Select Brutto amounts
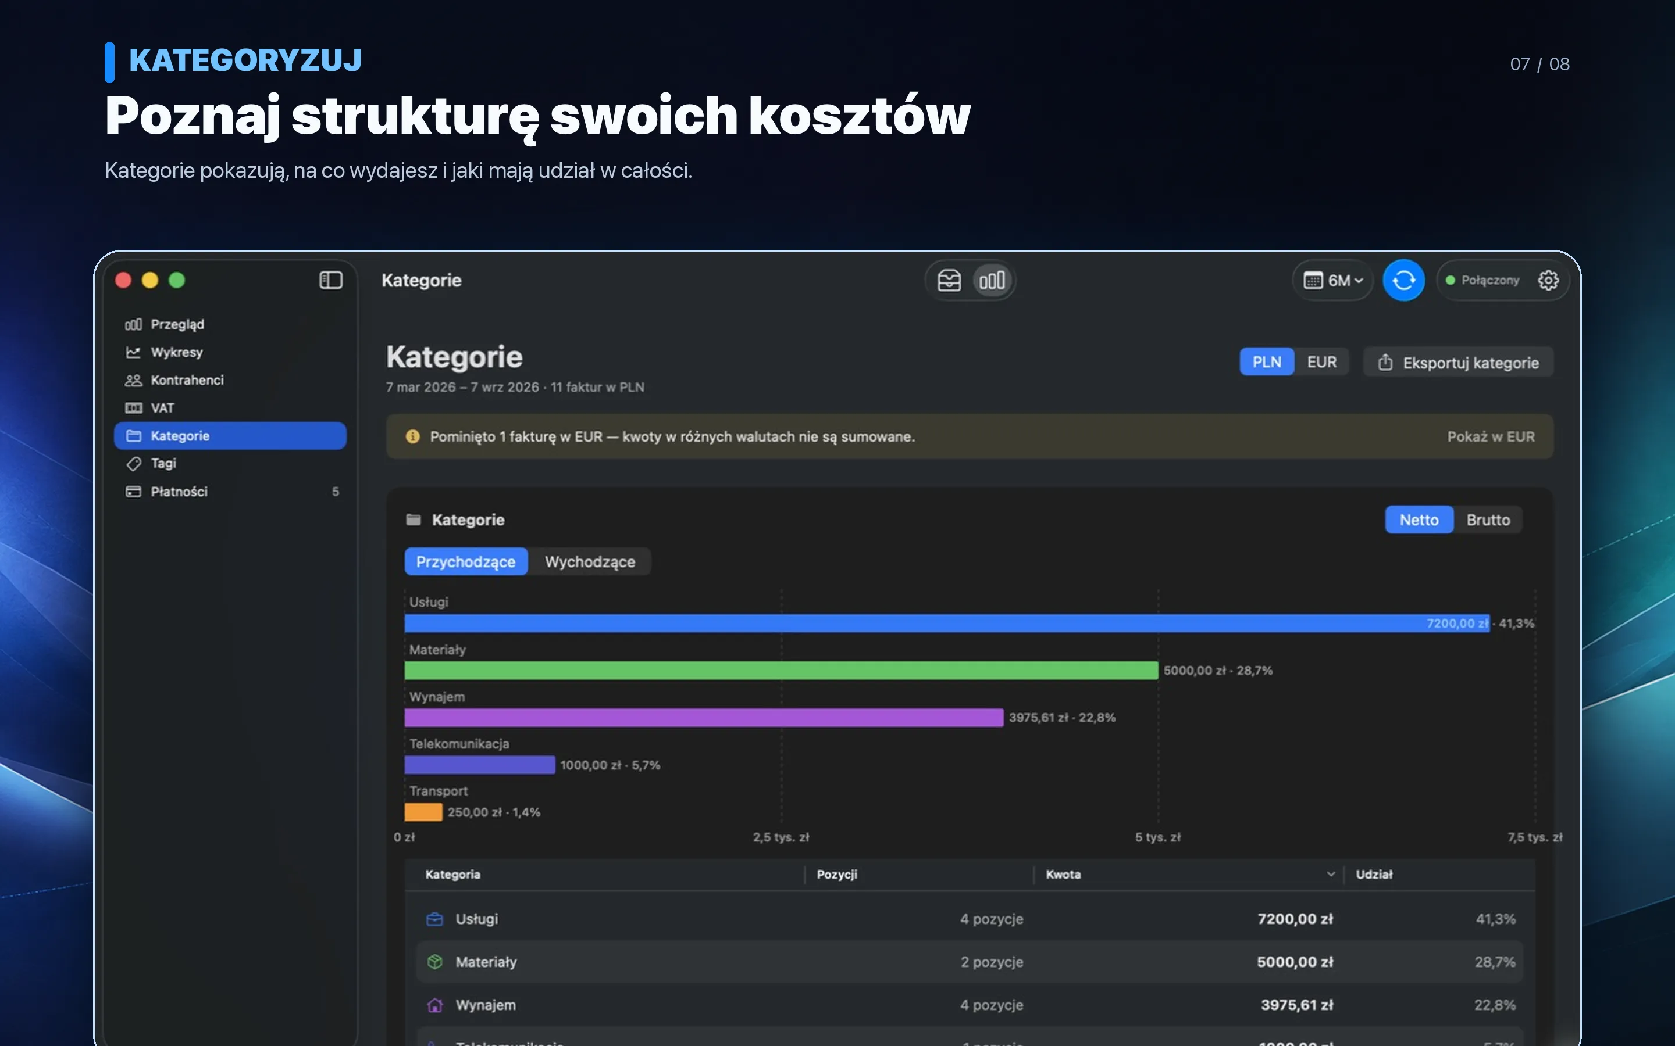The height and width of the screenshot is (1046, 1675). (1488, 520)
